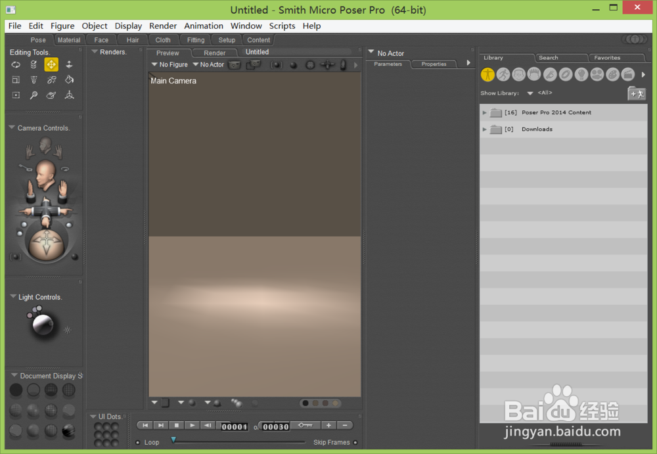Open the Show Library dropdown

pyautogui.click(x=530, y=93)
